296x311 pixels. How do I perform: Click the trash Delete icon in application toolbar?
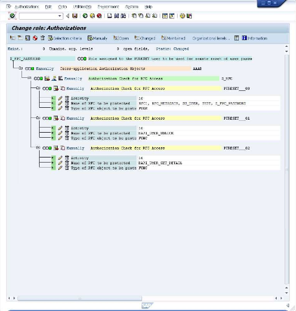(x=42, y=38)
